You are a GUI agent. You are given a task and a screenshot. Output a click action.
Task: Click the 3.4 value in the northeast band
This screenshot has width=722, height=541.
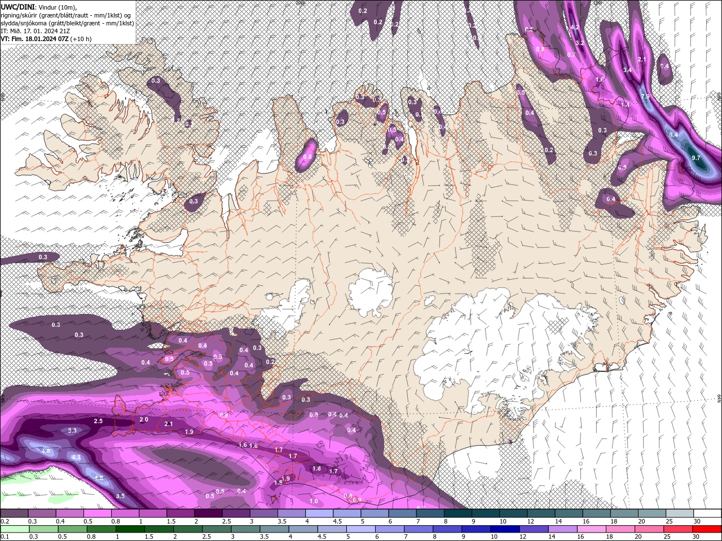(627, 70)
